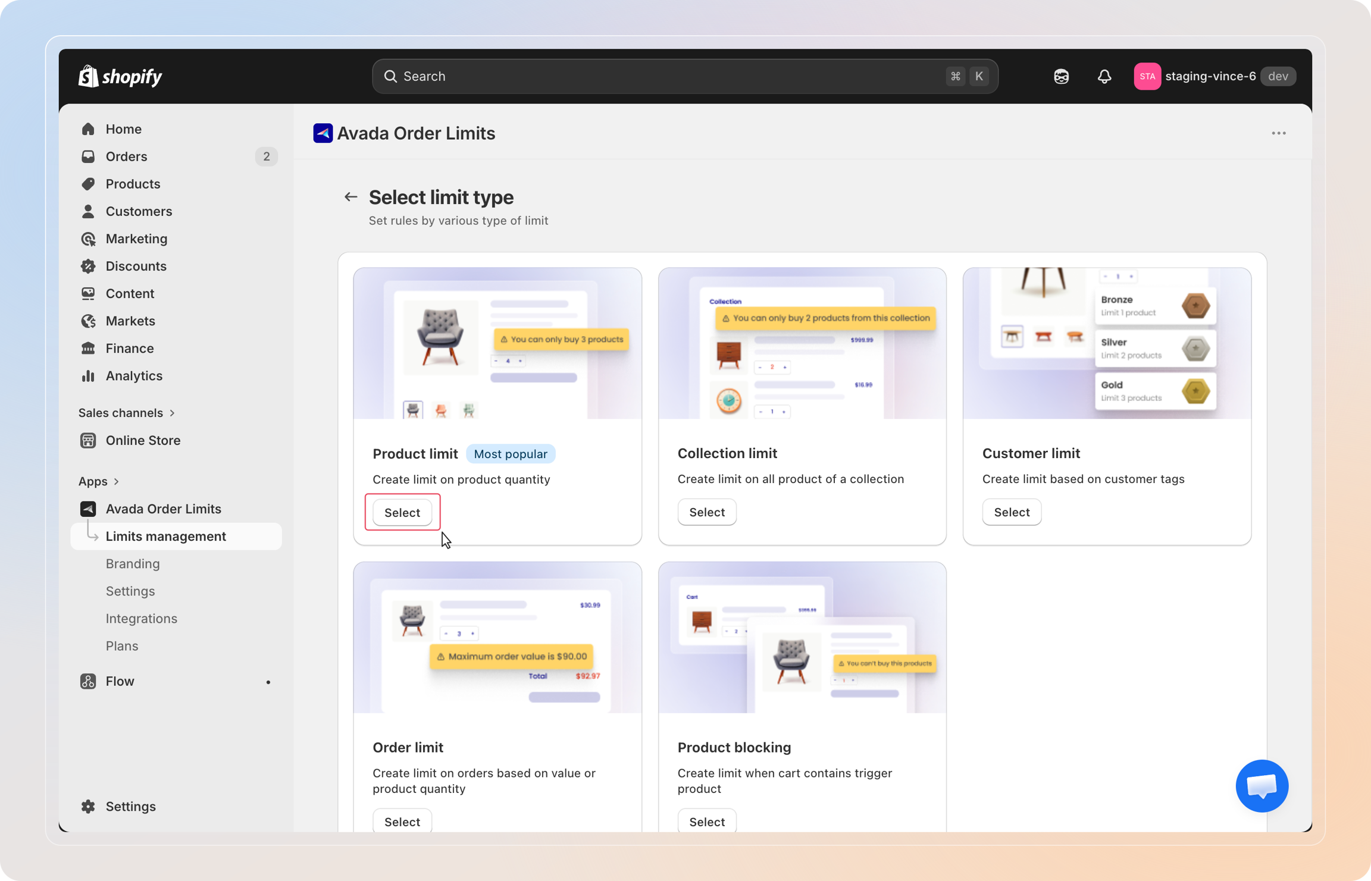Expand the Apps section

click(x=99, y=481)
